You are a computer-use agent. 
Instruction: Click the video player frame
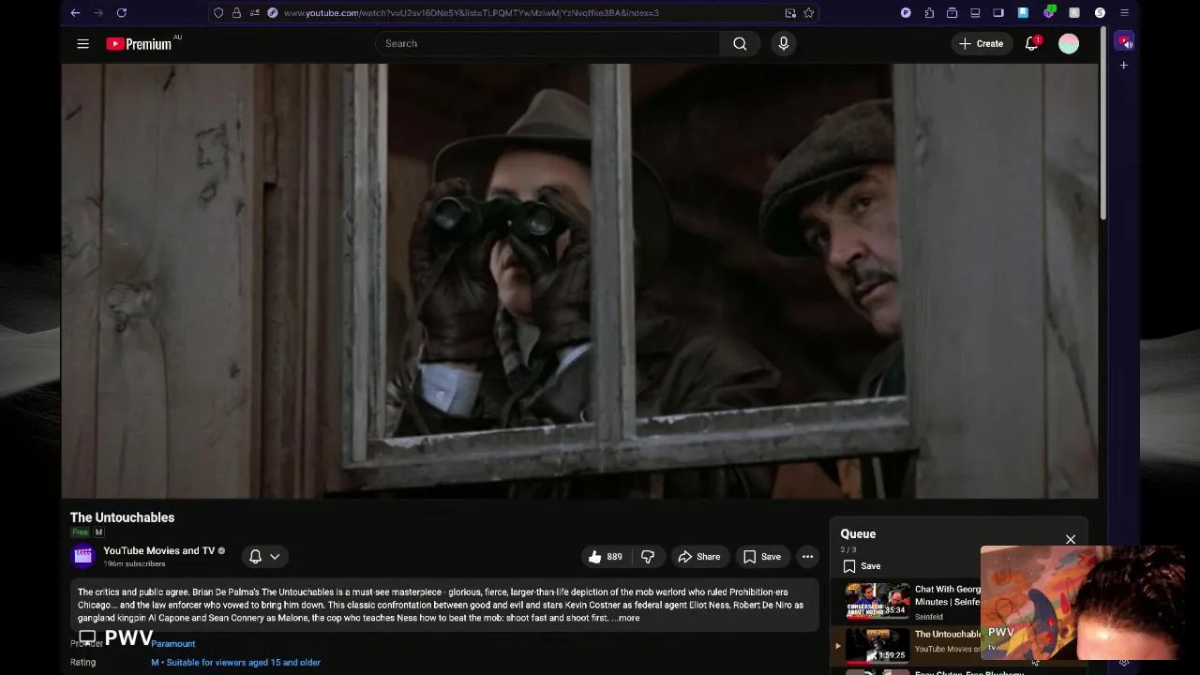(579, 281)
